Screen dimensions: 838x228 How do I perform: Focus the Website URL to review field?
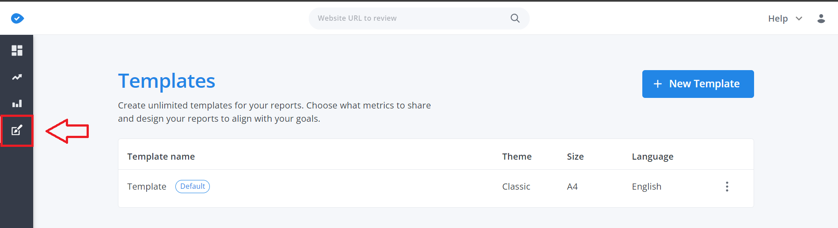pos(419,19)
